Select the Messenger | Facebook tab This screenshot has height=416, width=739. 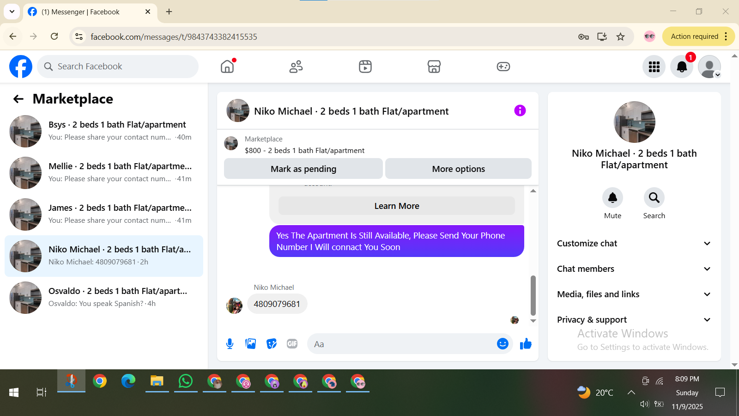(89, 12)
